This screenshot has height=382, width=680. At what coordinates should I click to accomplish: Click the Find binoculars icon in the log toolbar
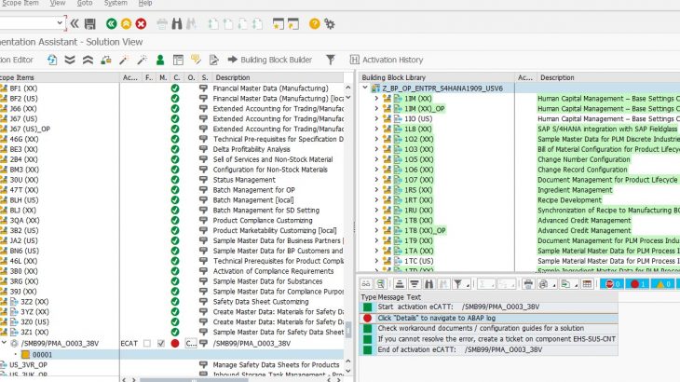tap(428, 284)
